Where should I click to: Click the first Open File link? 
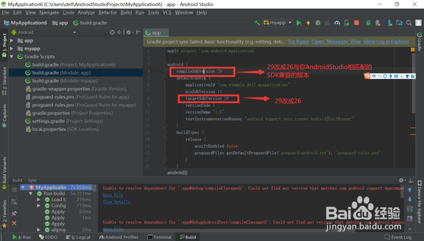113,195
